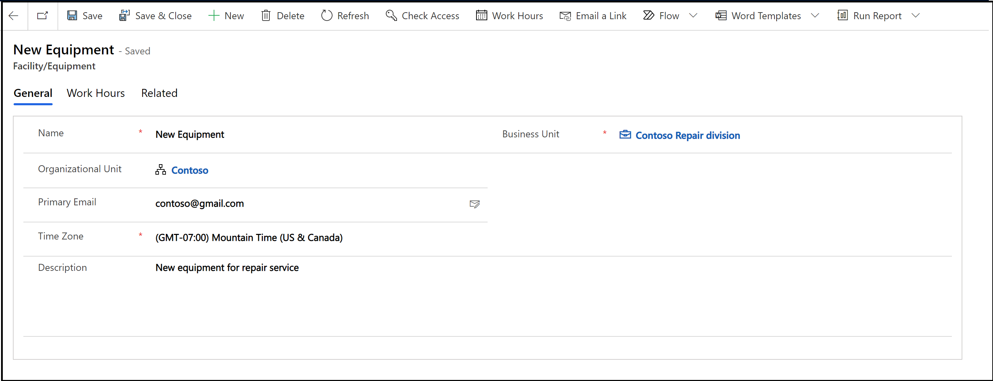Open the Contoso organizational unit link
The height and width of the screenshot is (381, 993).
click(x=190, y=170)
